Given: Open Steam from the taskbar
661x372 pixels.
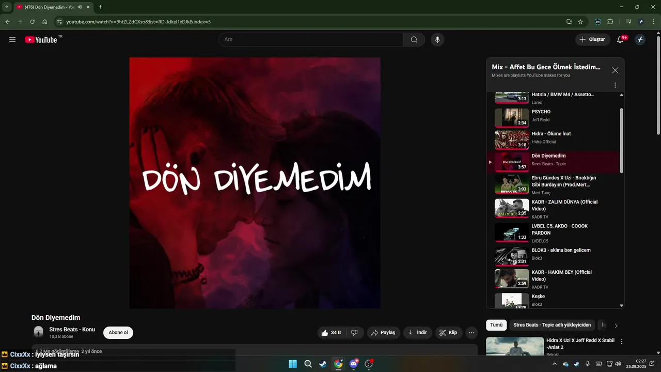Looking at the screenshot, I should point(323,364).
